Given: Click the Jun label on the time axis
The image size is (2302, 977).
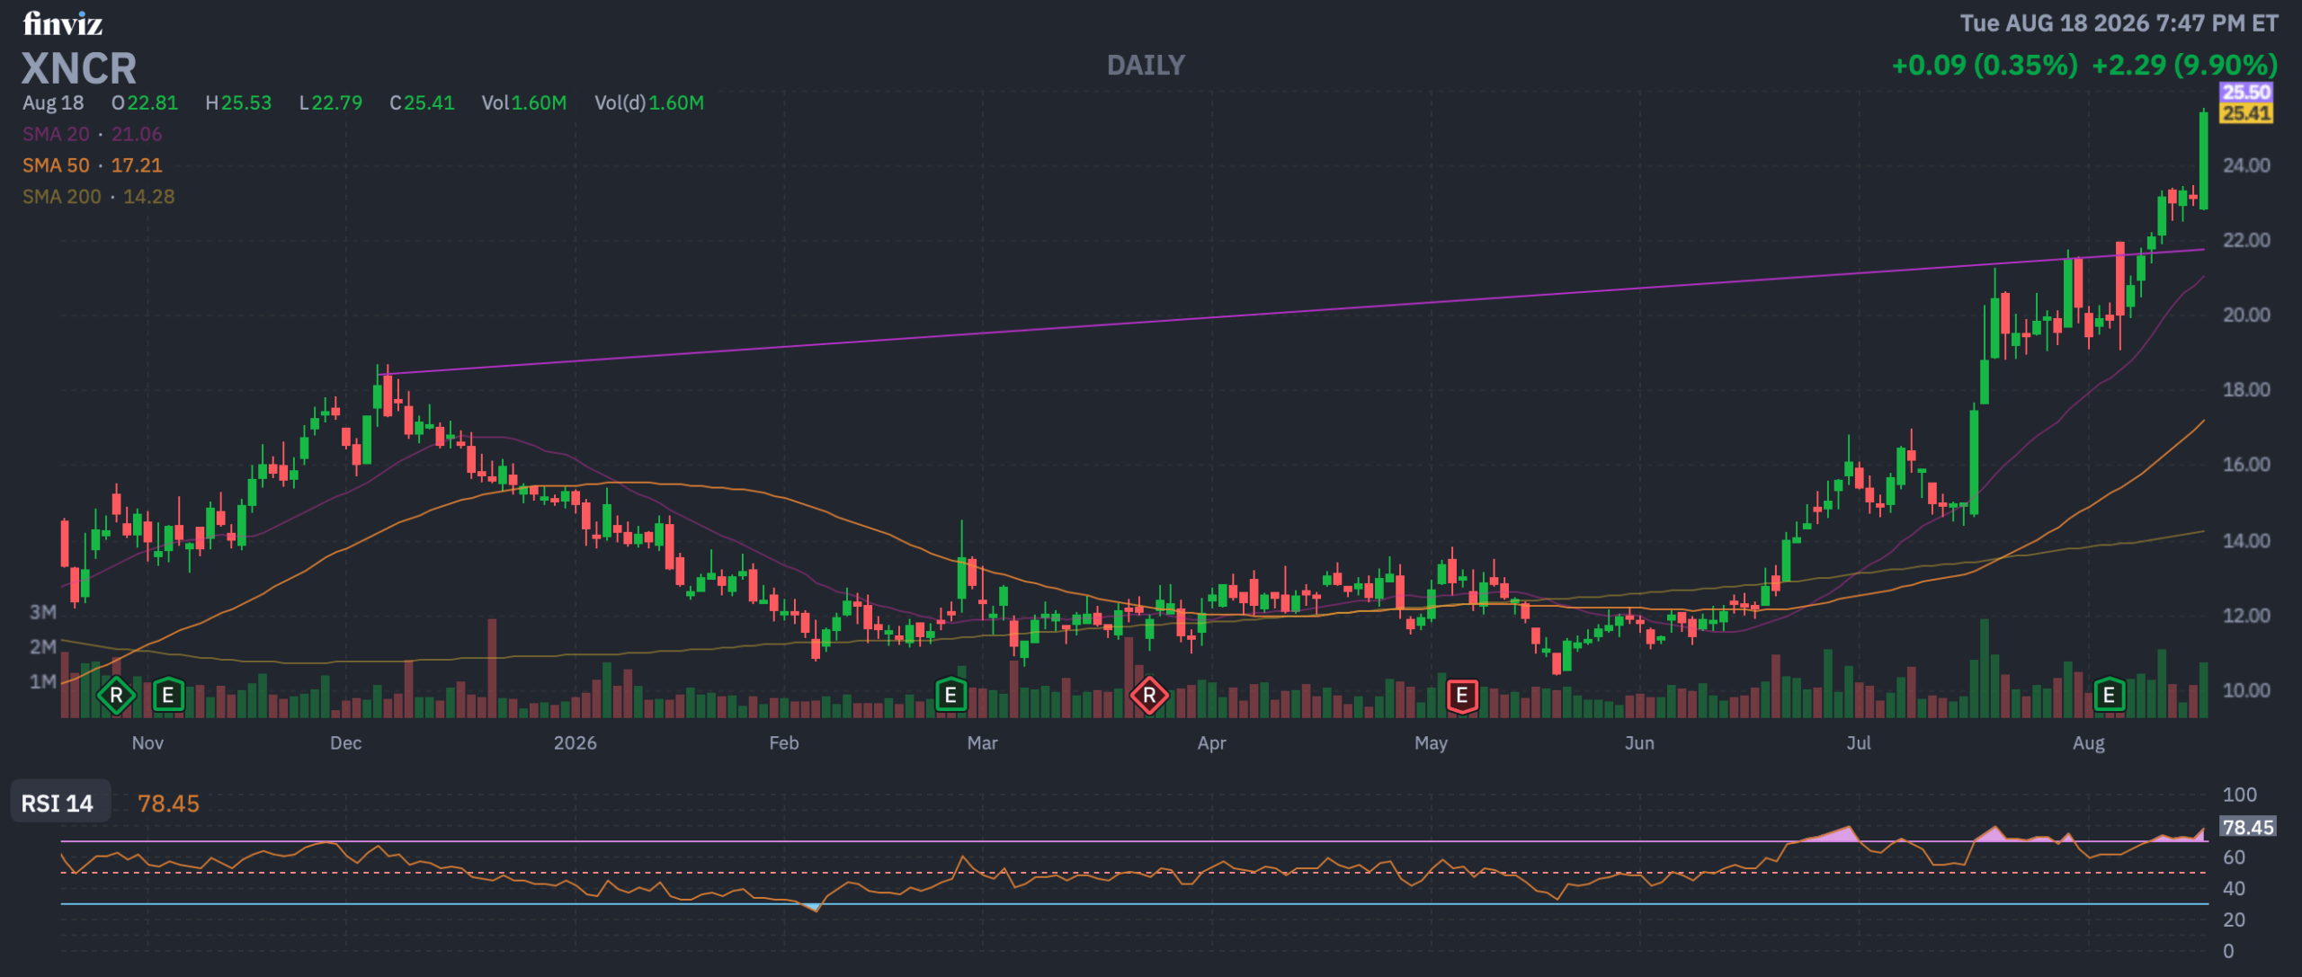Looking at the screenshot, I should click(x=1640, y=743).
